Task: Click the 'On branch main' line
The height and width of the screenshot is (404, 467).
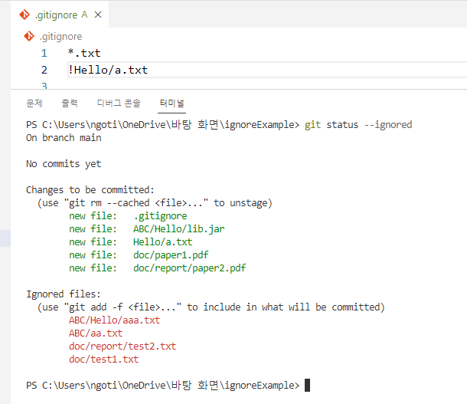Action: [64, 138]
